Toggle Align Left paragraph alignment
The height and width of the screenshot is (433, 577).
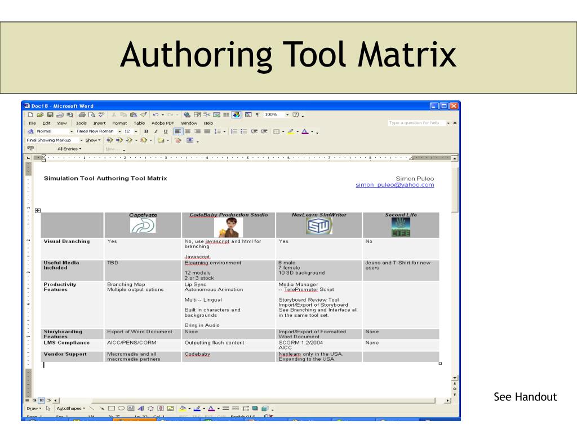tap(177, 131)
